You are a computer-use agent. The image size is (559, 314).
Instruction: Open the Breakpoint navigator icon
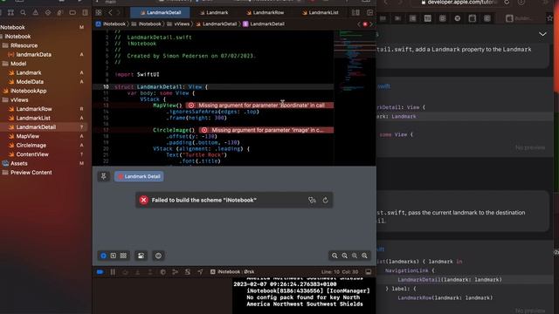point(72,12)
